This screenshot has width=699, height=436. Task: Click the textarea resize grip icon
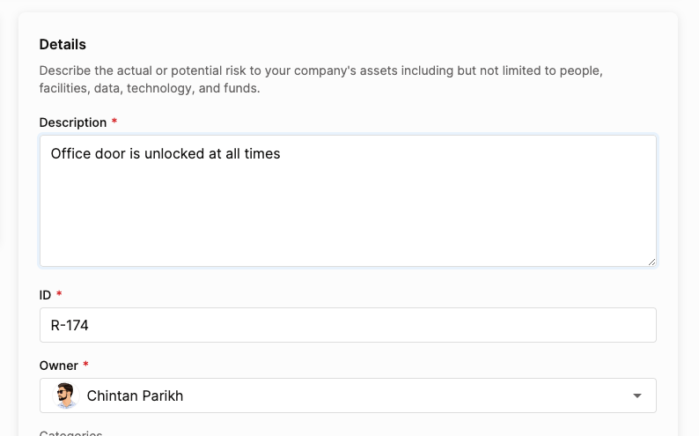coord(651,262)
